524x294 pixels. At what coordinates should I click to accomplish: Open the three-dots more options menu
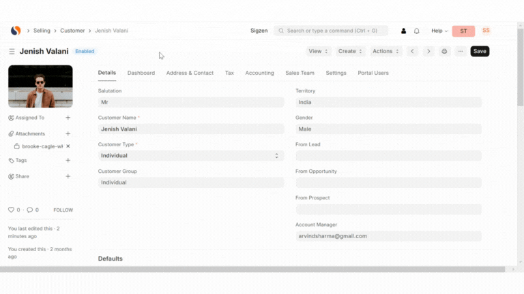[461, 51]
